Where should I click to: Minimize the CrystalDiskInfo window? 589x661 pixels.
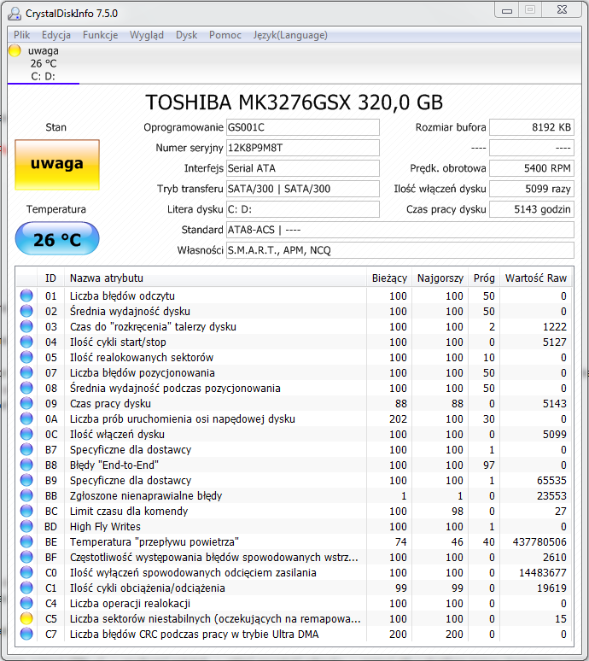[507, 11]
